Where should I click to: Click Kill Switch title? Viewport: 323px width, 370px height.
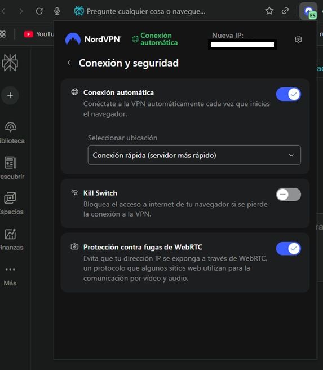100,193
